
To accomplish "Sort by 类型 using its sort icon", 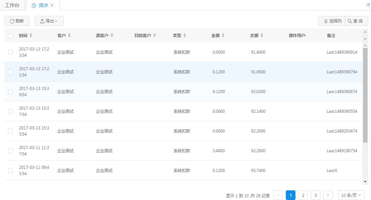I will coord(185,36).
